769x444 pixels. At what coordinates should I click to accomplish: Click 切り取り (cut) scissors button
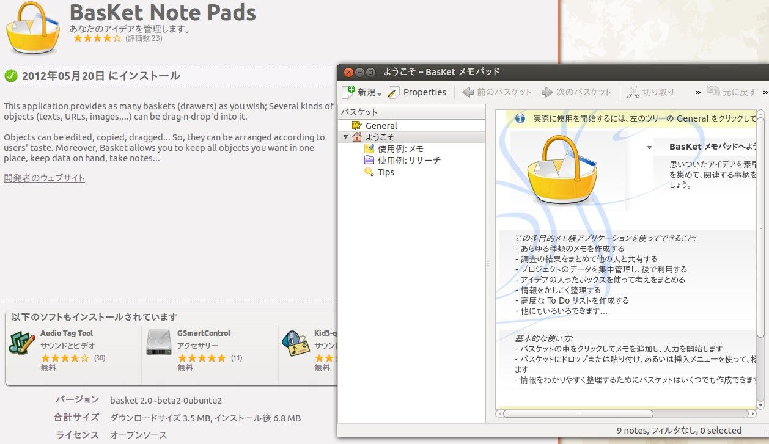[x=651, y=92]
